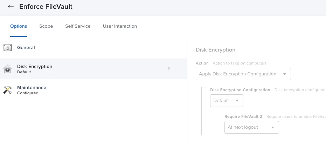This screenshot has width=326, height=148.
Task: Click the Require FileVault 2 label
Action: [x=243, y=116]
